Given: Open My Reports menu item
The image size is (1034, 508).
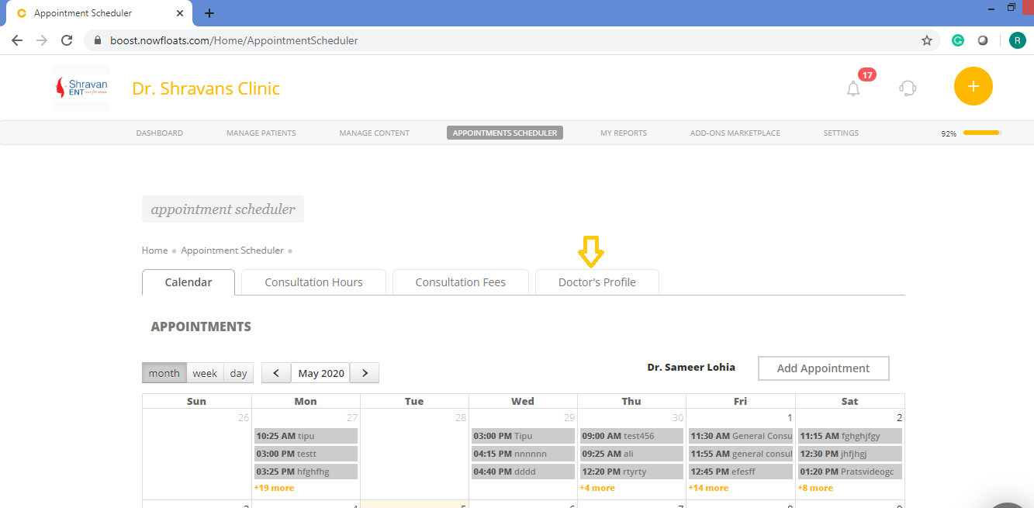Looking at the screenshot, I should point(624,133).
